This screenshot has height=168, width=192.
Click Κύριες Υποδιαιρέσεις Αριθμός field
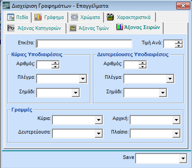click(44, 65)
